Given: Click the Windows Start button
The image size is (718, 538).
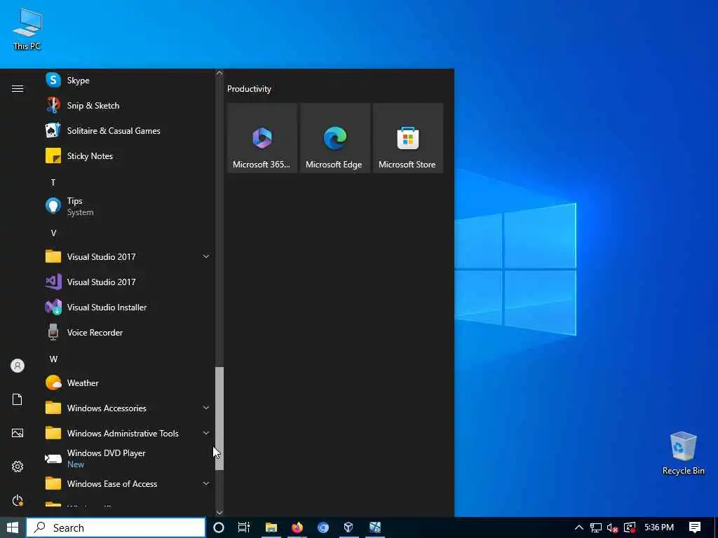Looking at the screenshot, I should coord(13,527).
